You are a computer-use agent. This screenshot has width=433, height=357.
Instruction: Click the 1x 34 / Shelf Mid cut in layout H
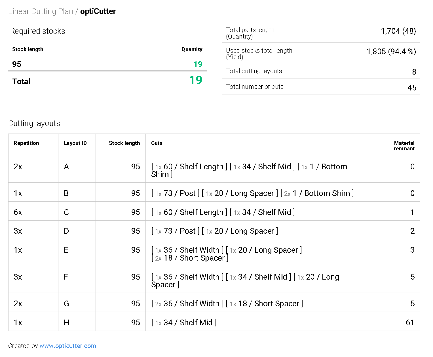pyautogui.click(x=184, y=323)
